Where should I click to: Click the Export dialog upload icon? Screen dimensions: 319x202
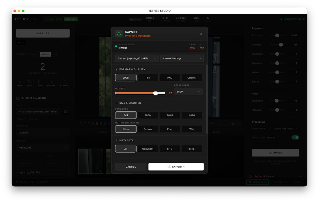click(119, 34)
